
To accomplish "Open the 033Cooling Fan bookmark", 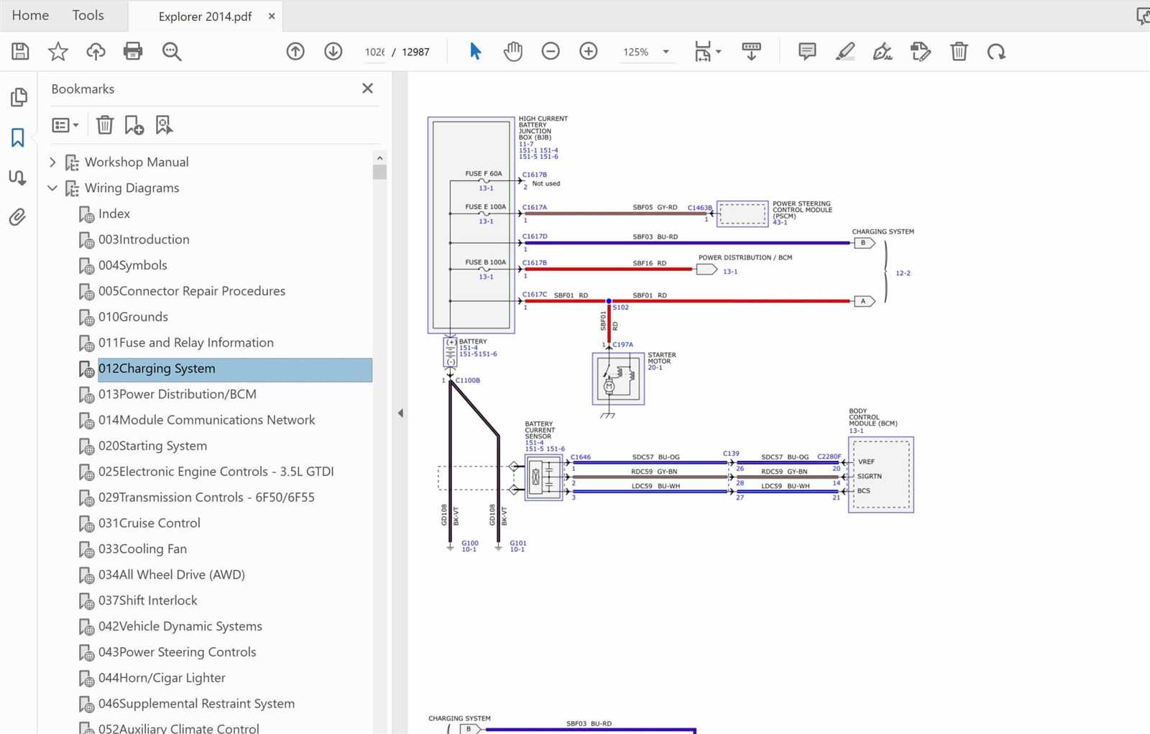I will point(142,549).
